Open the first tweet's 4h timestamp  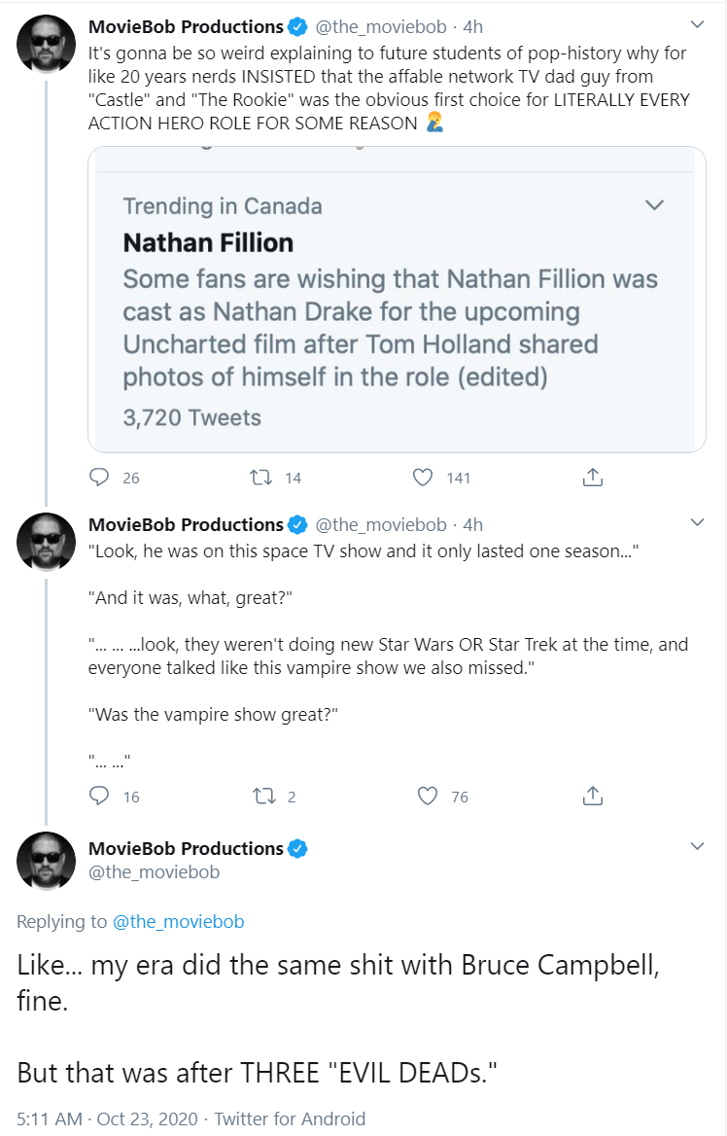point(472,27)
